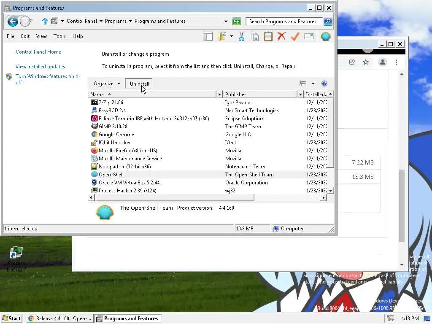This screenshot has width=432, height=324.
Task: Click the Mozilla Firefox program icon
Action: [x=94, y=151]
